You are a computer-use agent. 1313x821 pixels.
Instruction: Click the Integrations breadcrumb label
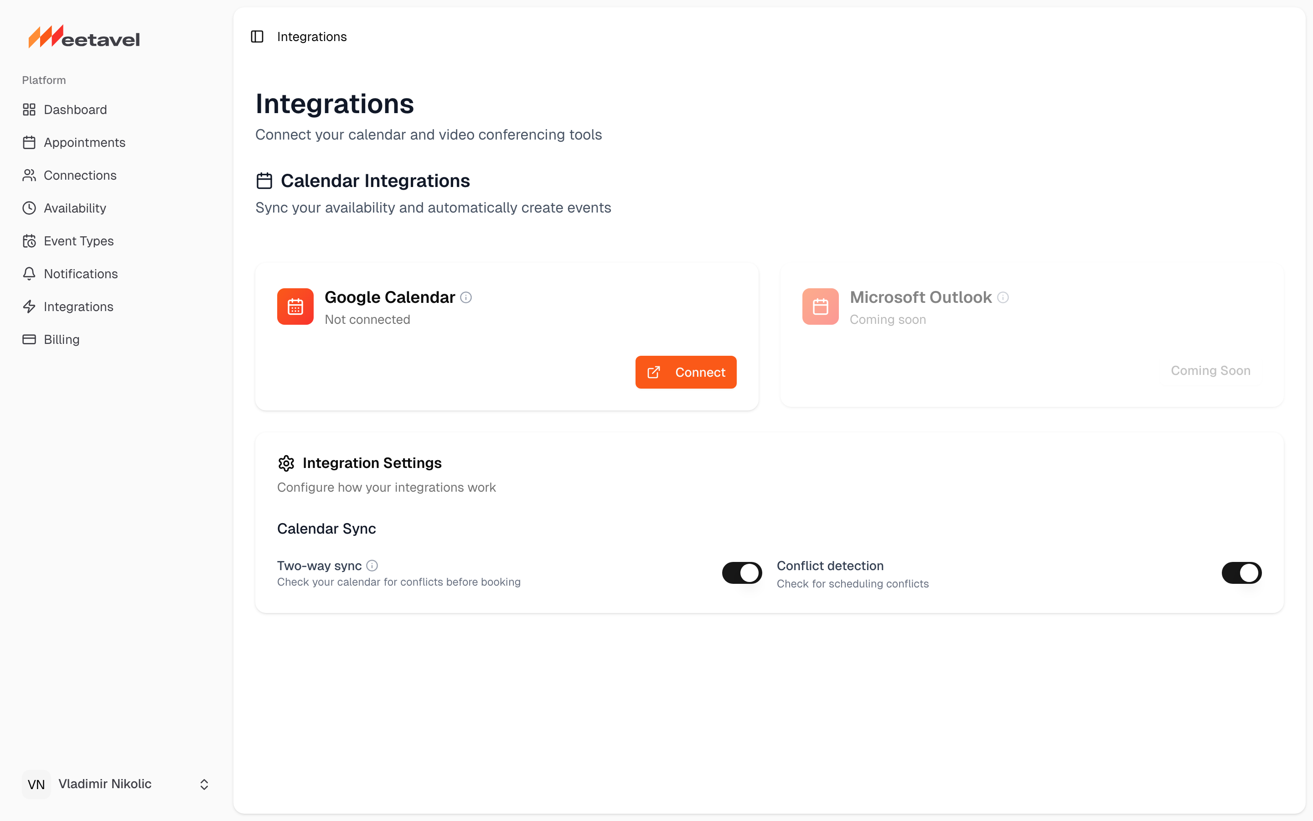pyautogui.click(x=312, y=36)
